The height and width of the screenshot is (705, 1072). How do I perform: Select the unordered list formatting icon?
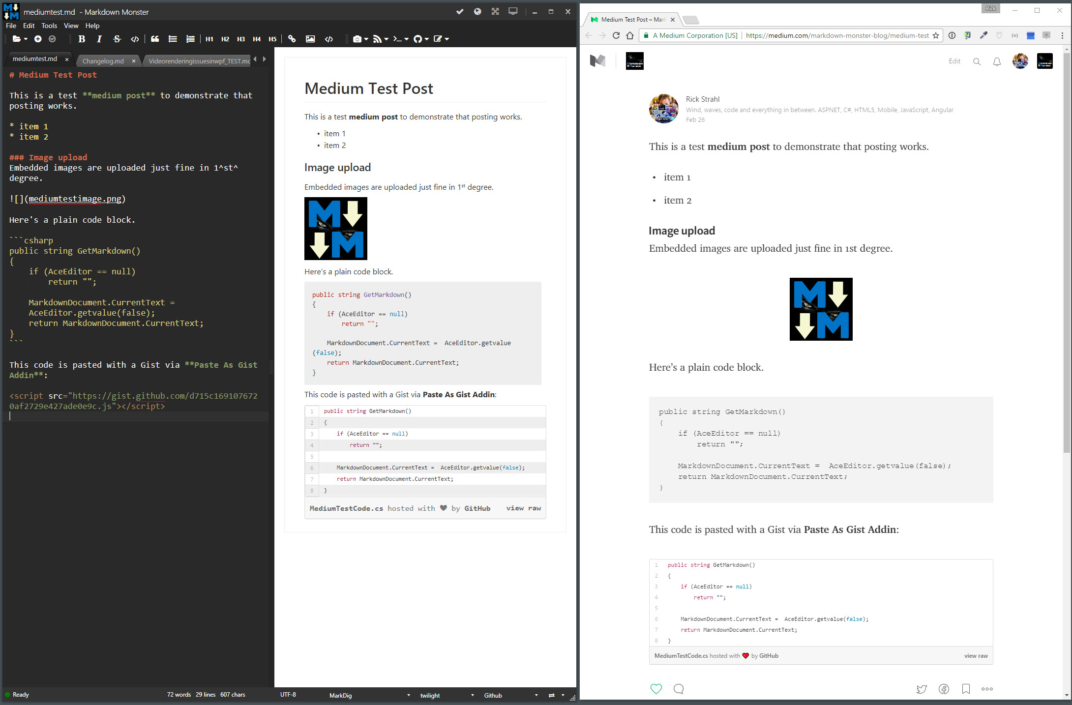[173, 38]
